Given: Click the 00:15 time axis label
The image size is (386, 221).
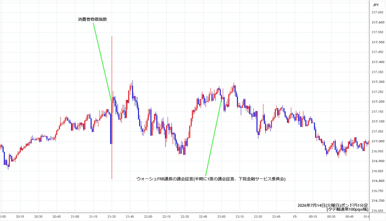Looking at the screenshot, I should [312, 217].
